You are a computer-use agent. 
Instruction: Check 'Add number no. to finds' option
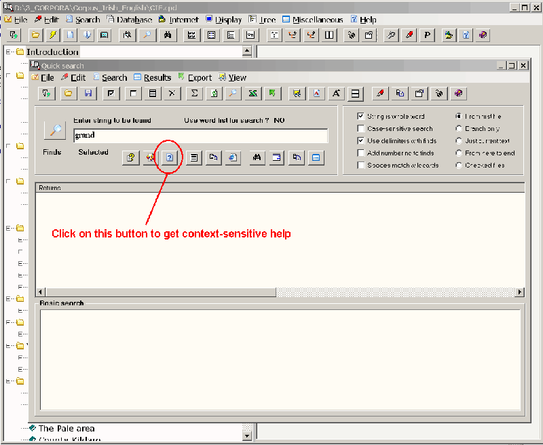coord(361,153)
